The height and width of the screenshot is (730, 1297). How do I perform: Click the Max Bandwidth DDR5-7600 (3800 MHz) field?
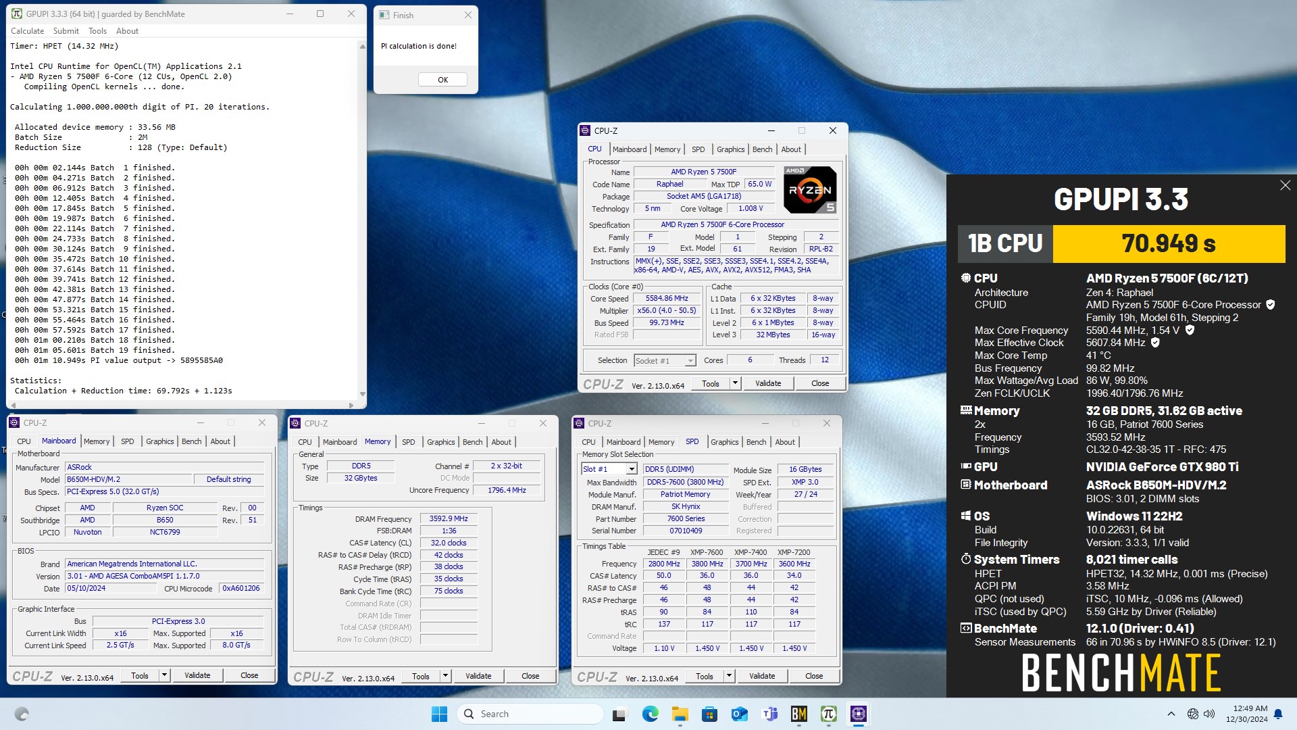pyautogui.click(x=686, y=482)
